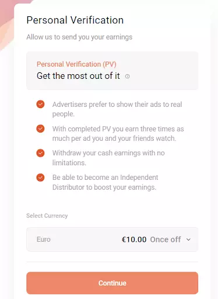
Task: Click the checkmark icon next to 'Withdraw your cash earnings'
Action: (x=40, y=153)
